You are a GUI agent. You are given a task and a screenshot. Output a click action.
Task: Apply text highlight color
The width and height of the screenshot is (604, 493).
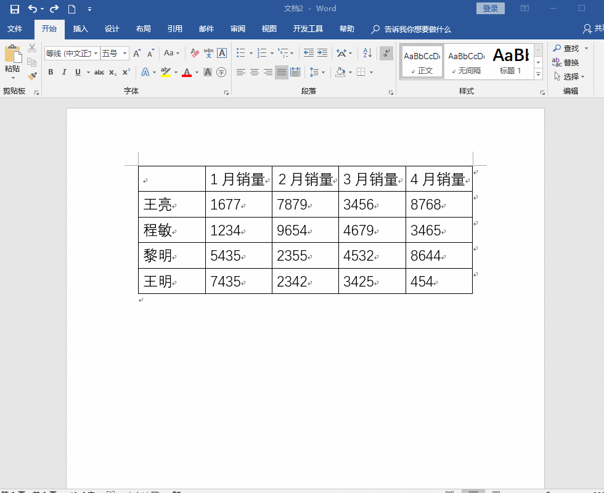(x=165, y=73)
